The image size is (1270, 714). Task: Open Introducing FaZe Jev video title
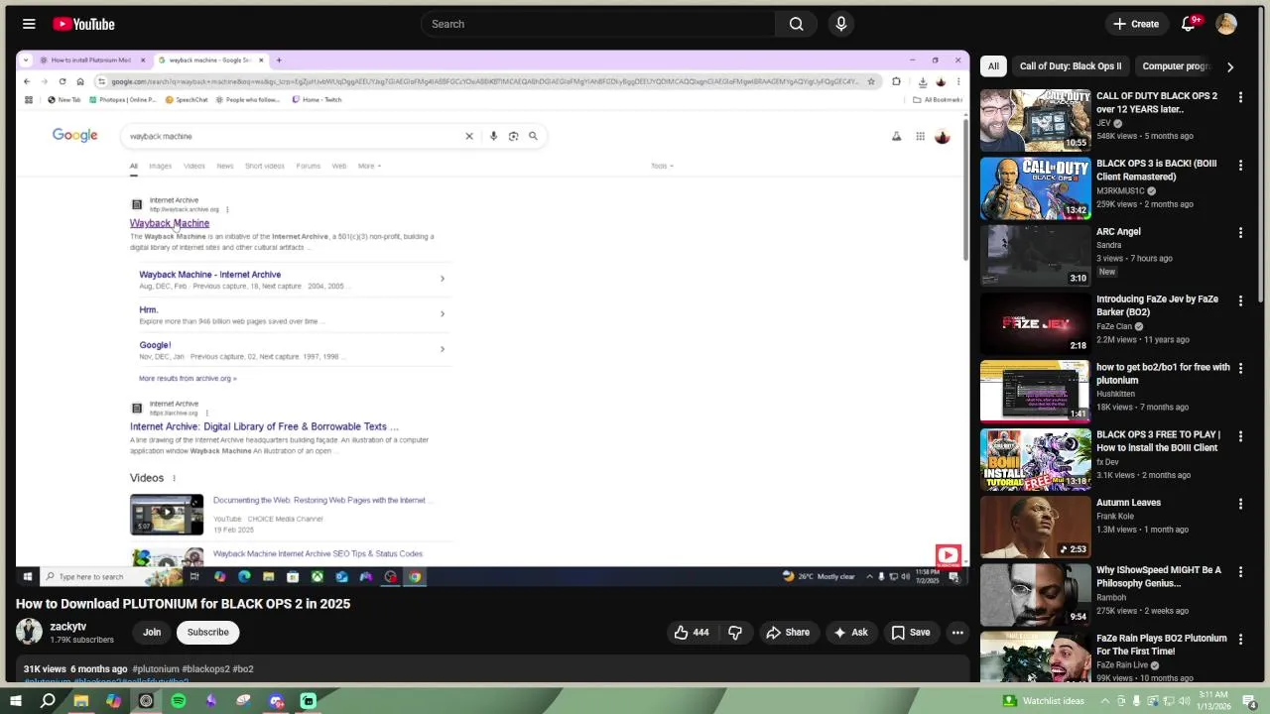1157,305
